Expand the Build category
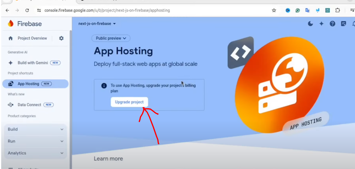 35,129
